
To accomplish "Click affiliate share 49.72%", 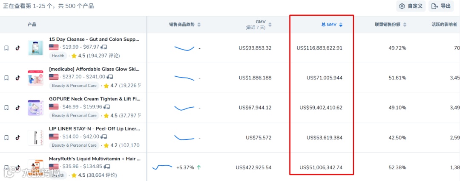I will point(398,48).
